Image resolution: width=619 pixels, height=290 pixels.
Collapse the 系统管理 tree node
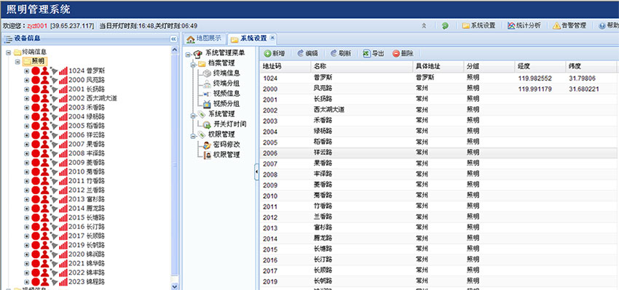click(194, 115)
